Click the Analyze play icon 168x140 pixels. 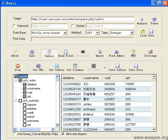pyautogui.click(x=142, y=19)
